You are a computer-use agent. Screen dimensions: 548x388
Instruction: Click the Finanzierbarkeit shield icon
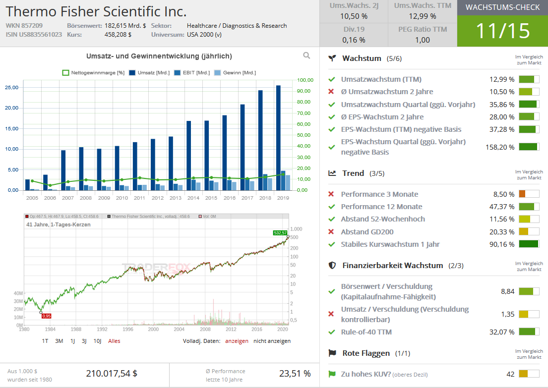click(332, 266)
